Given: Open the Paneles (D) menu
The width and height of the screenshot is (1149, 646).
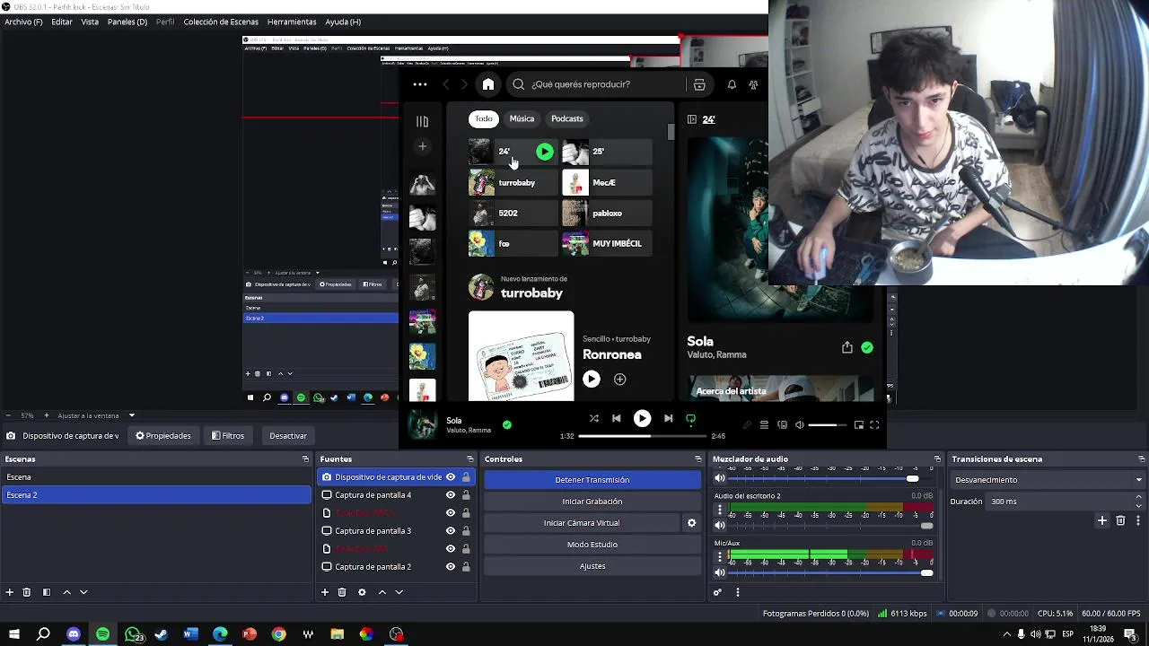Looking at the screenshot, I should (127, 22).
